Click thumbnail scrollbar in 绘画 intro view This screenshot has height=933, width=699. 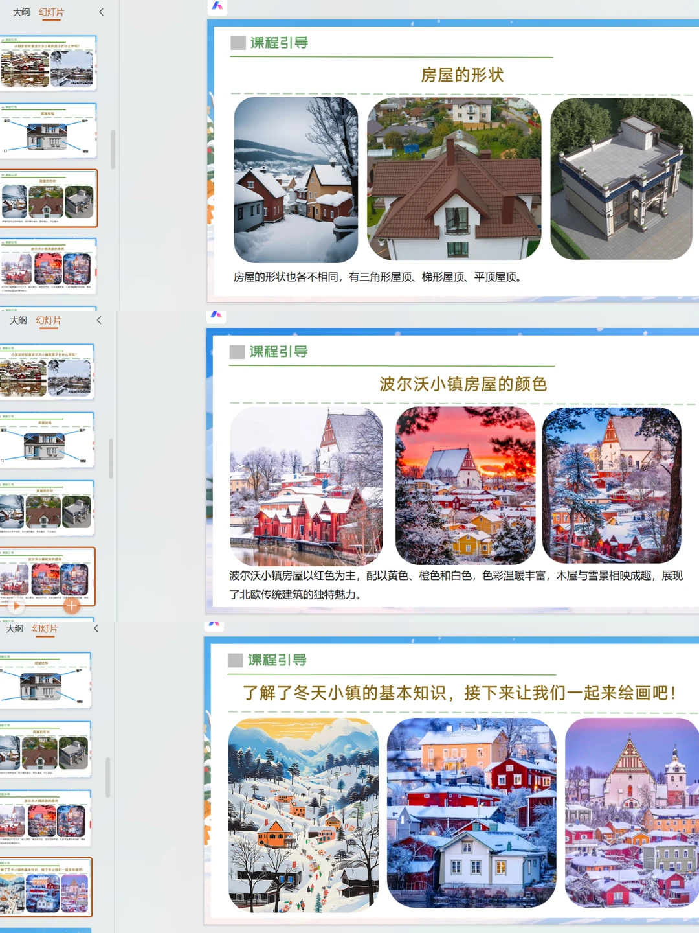[x=108, y=777]
